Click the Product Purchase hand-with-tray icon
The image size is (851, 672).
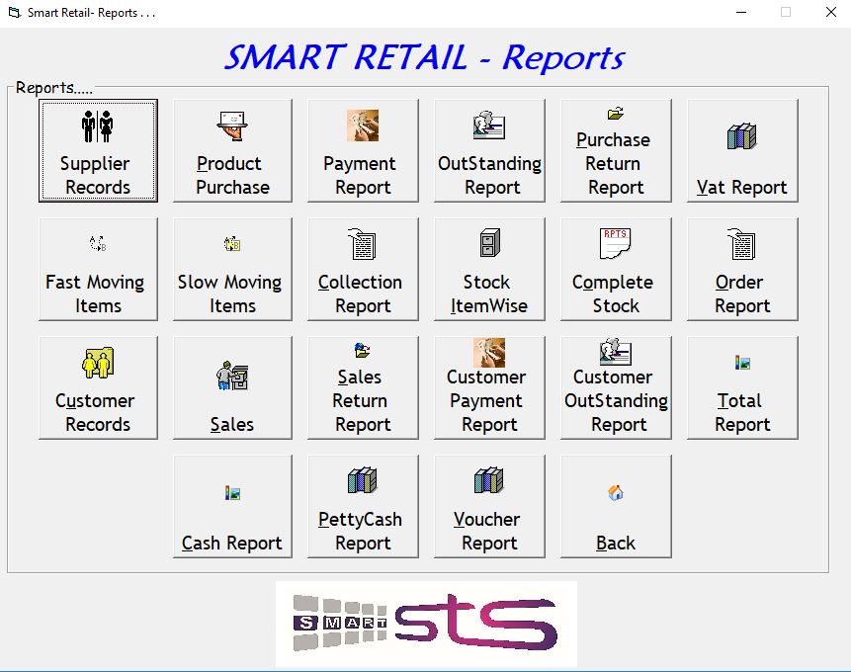coord(232,126)
